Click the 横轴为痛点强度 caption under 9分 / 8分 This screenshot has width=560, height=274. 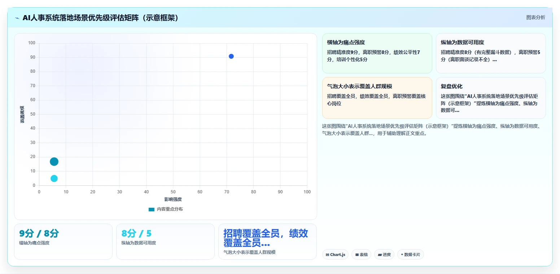click(x=34, y=243)
